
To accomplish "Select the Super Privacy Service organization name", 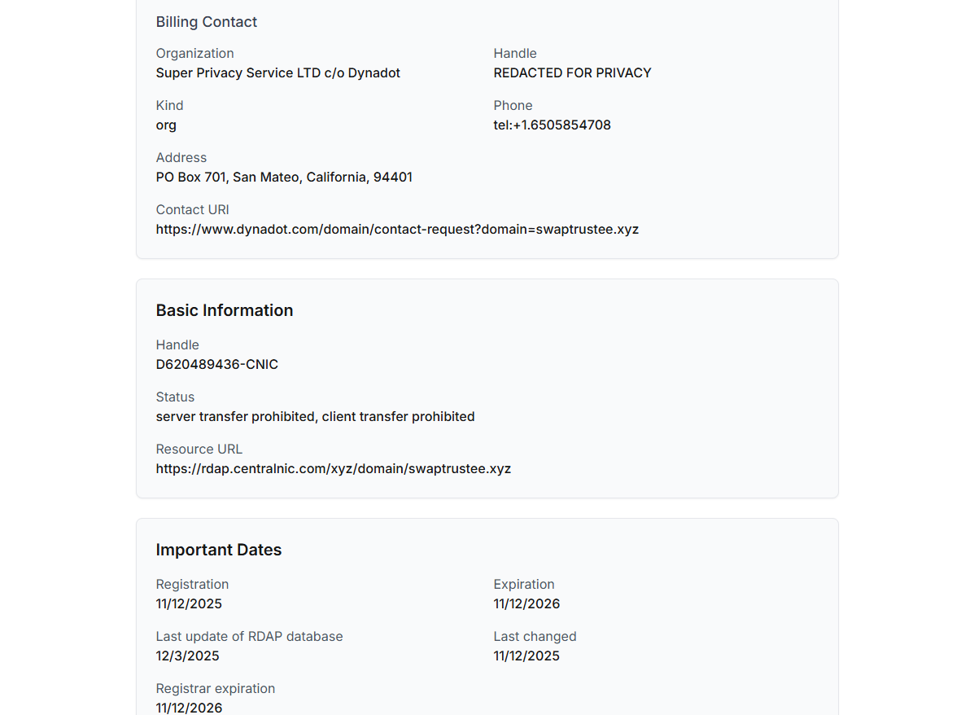I will point(277,73).
